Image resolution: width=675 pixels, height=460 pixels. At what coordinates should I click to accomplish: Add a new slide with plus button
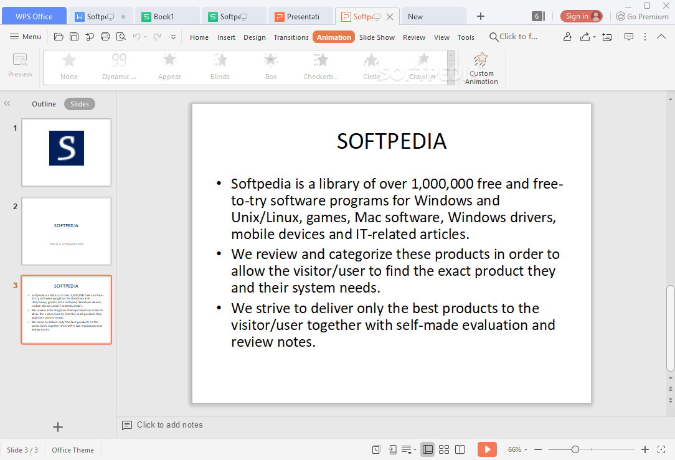point(58,427)
